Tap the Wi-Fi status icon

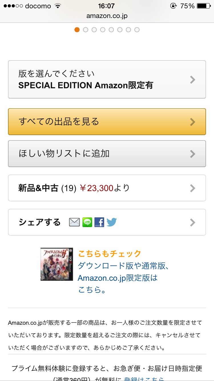[58, 6]
